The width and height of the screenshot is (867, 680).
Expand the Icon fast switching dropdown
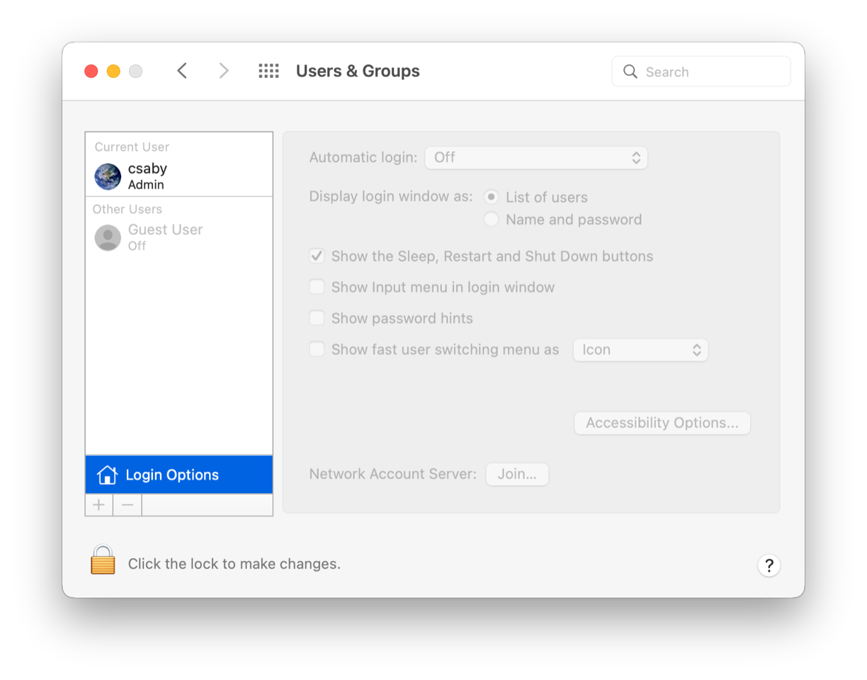(x=640, y=350)
